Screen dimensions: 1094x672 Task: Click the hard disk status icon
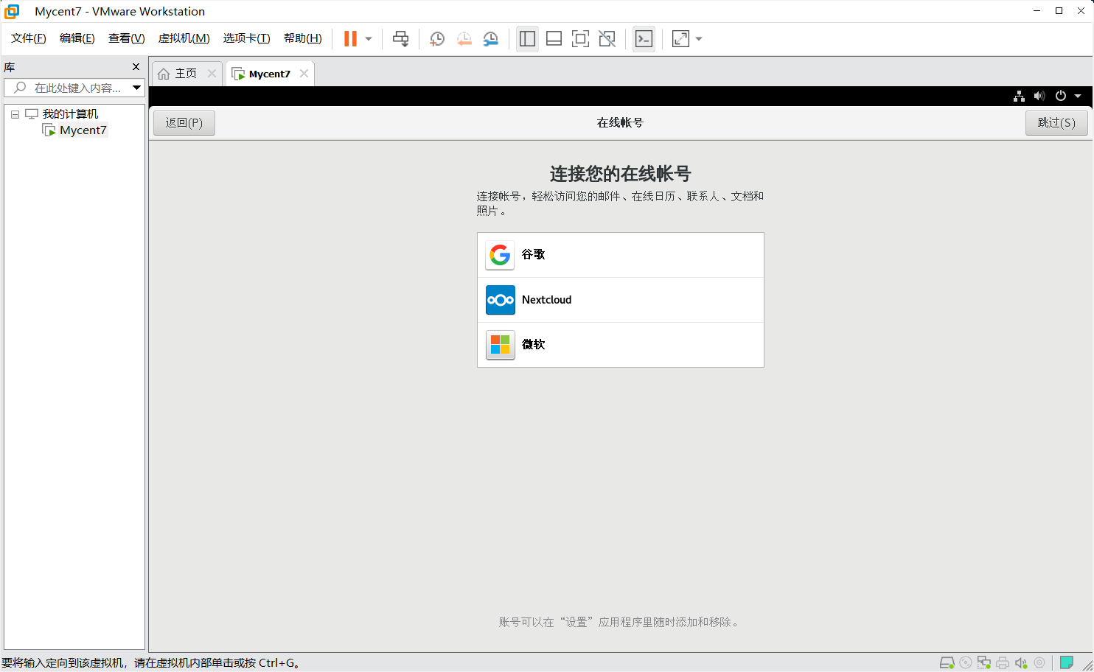click(x=947, y=662)
